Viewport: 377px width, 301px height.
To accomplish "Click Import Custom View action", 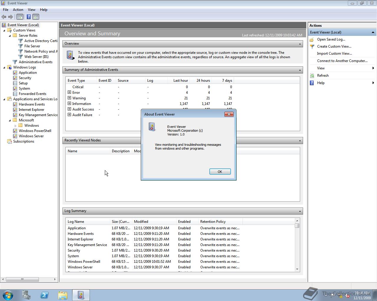I will [334, 53].
